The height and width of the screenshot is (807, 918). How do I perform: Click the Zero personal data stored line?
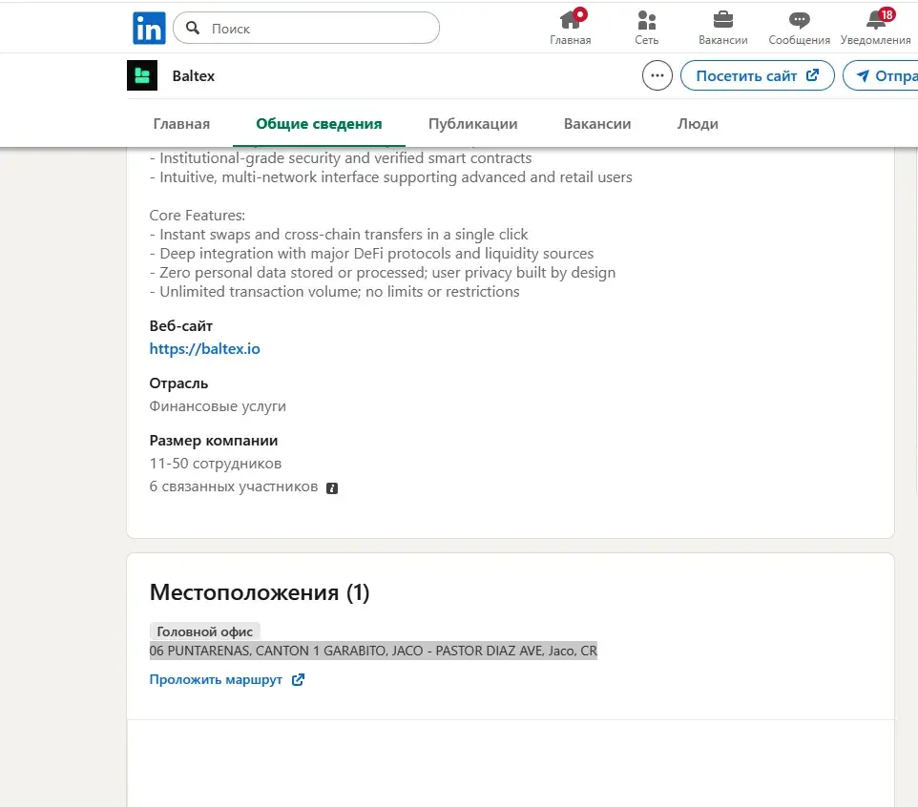(x=383, y=273)
